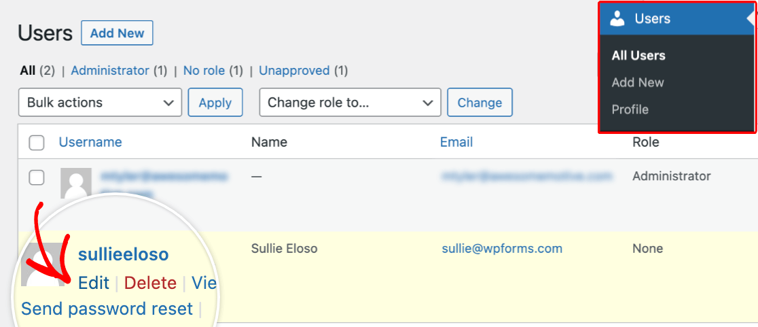The image size is (758, 327).
Task: Sort users by the Email column header
Action: (x=456, y=142)
